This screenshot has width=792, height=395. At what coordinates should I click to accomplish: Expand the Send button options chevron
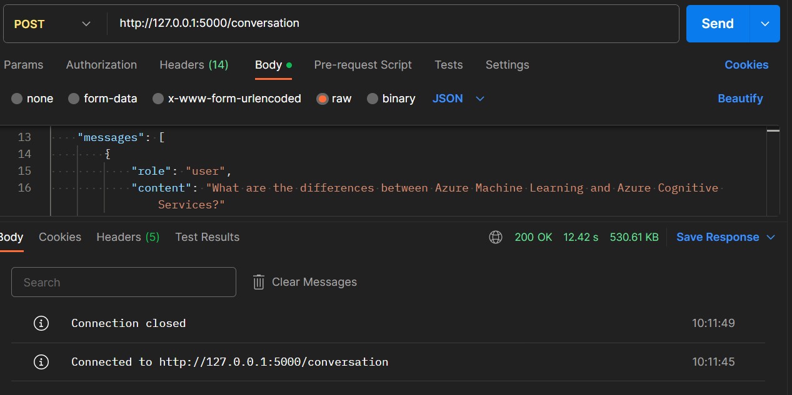pyautogui.click(x=765, y=23)
